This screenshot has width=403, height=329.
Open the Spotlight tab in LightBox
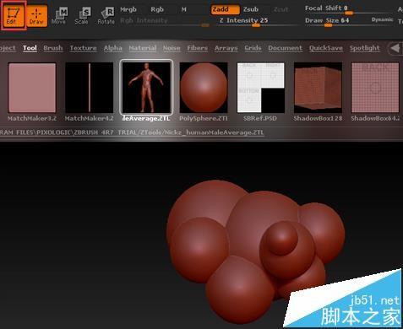click(x=364, y=48)
